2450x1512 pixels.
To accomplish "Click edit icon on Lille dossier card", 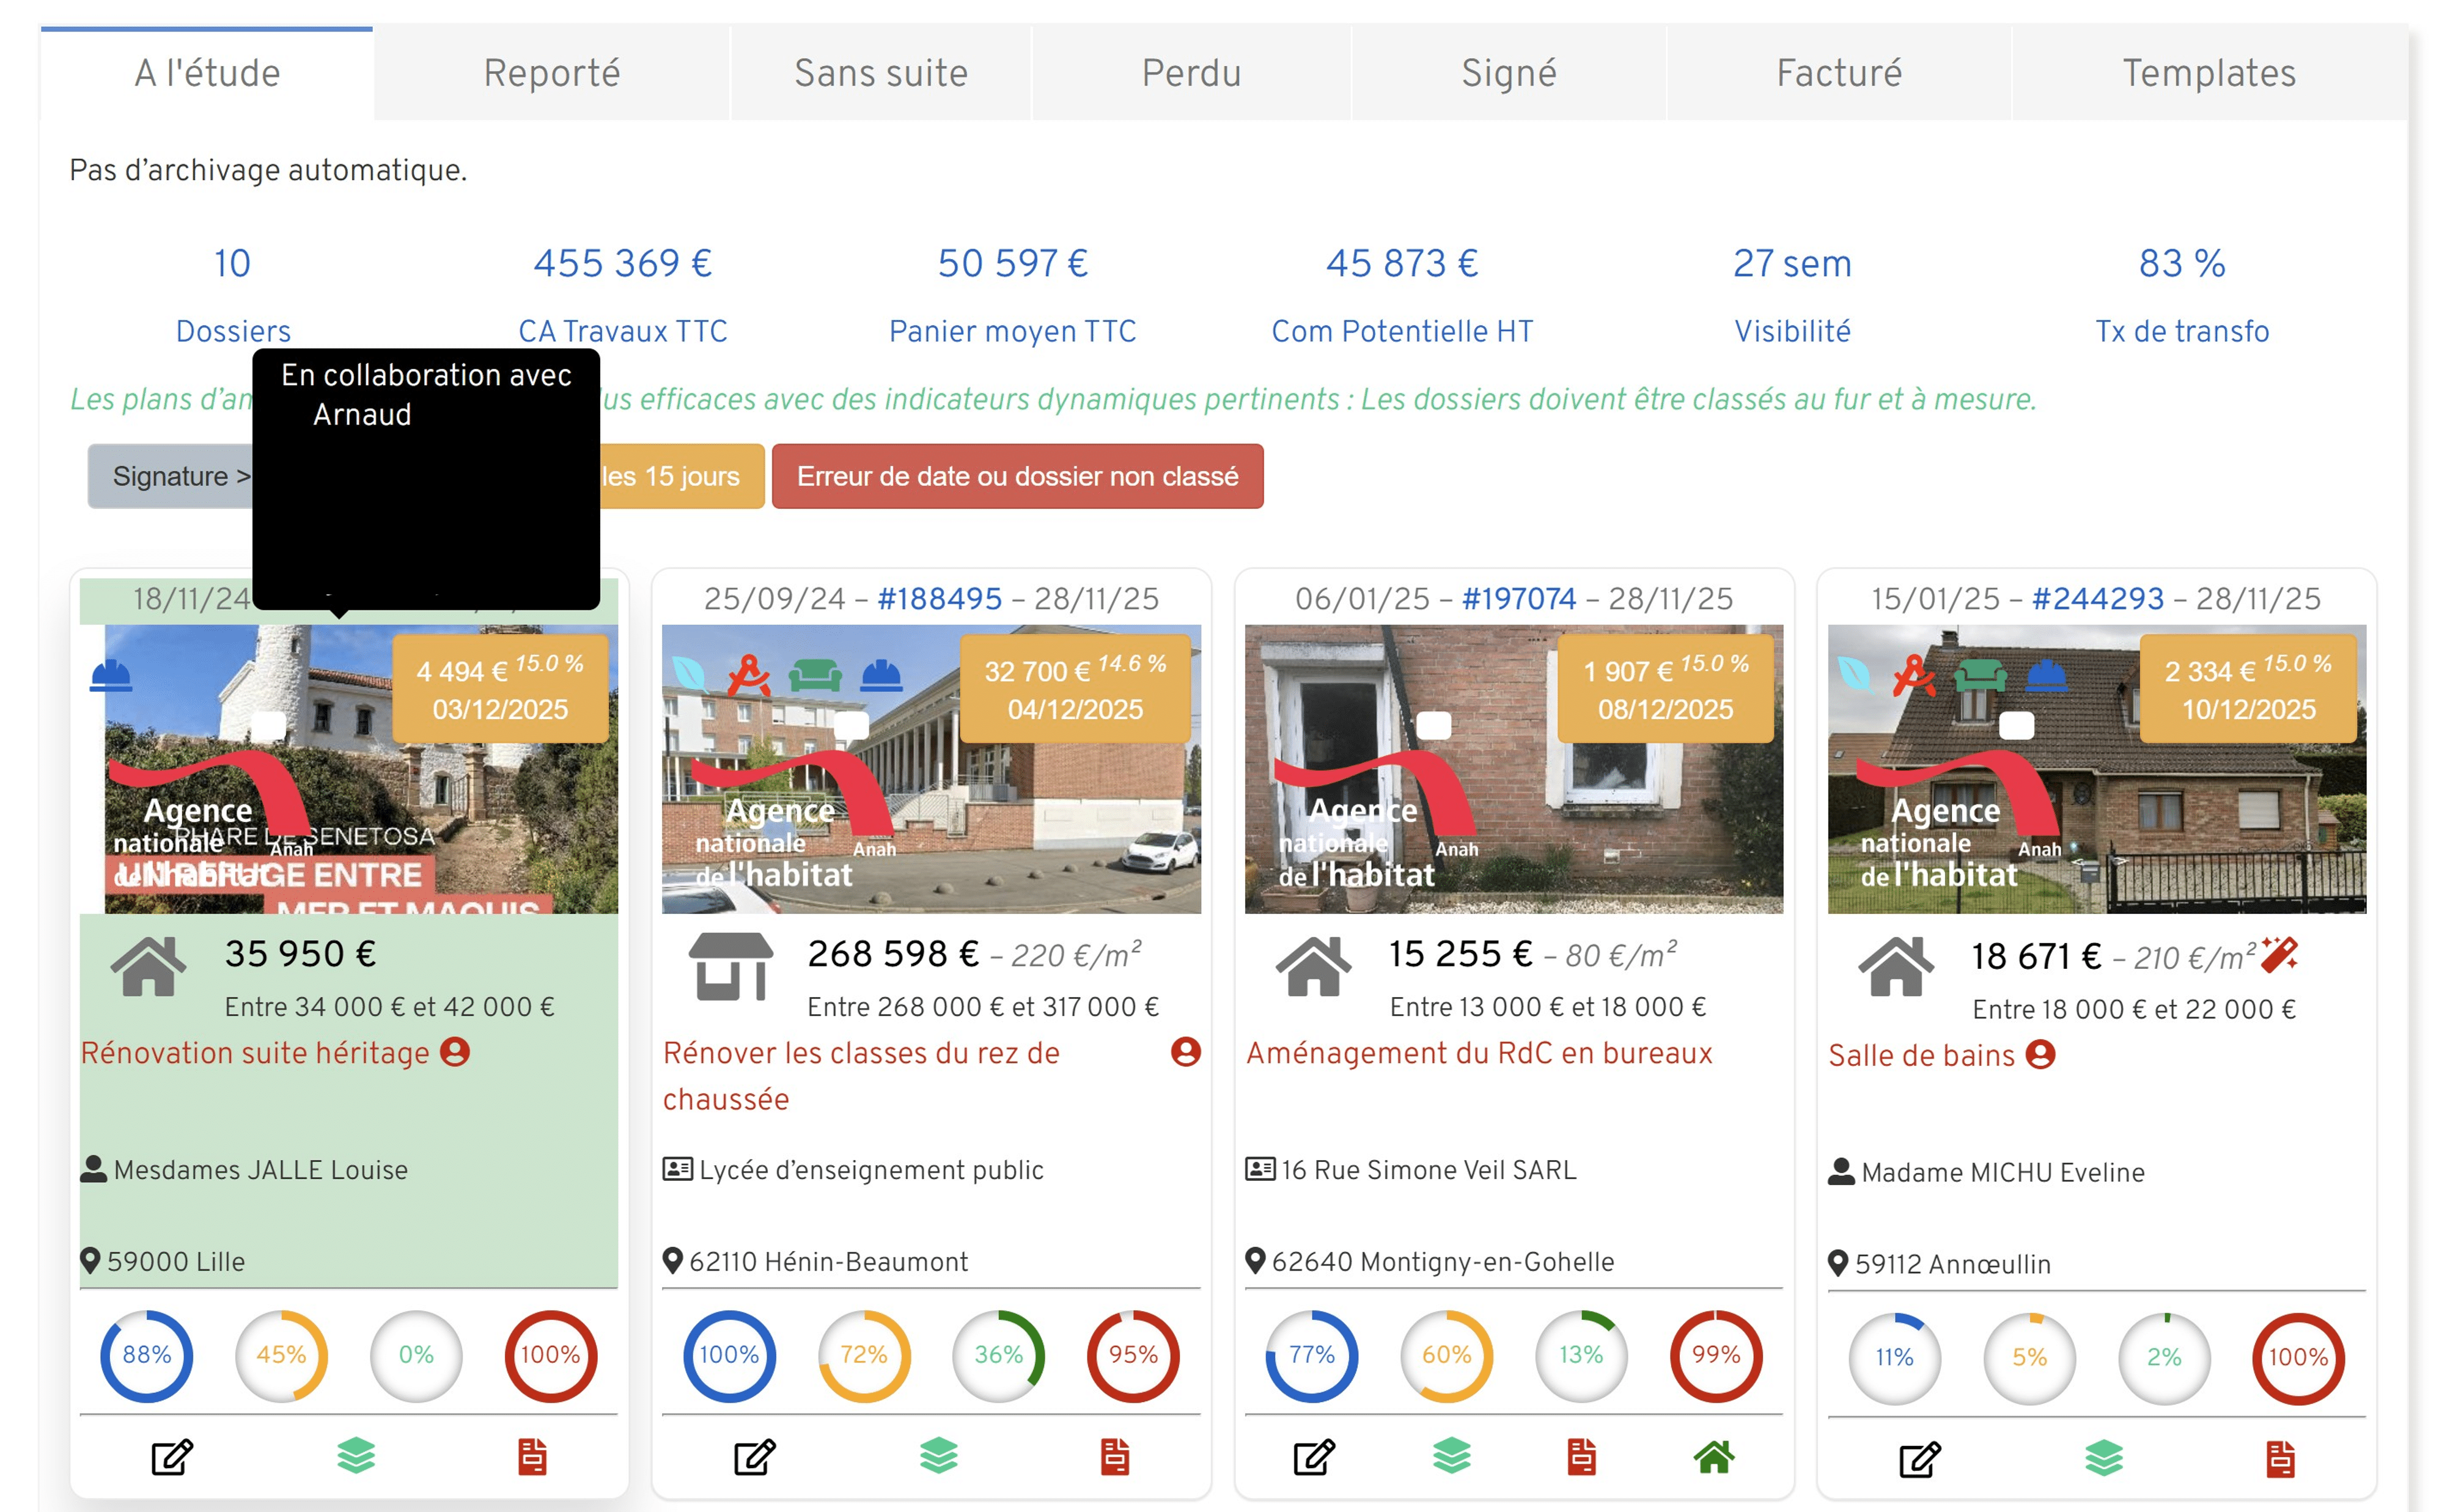I will pyautogui.click(x=171, y=1457).
